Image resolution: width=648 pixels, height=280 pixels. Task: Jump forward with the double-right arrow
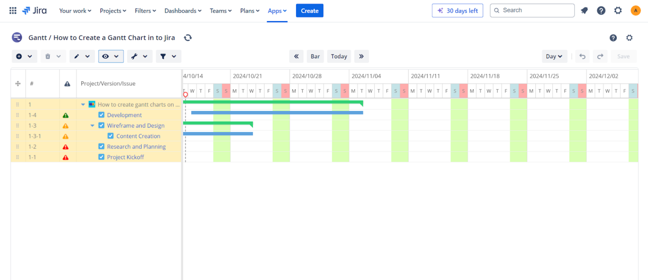362,56
